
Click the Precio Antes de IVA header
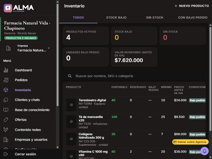[179, 90]
